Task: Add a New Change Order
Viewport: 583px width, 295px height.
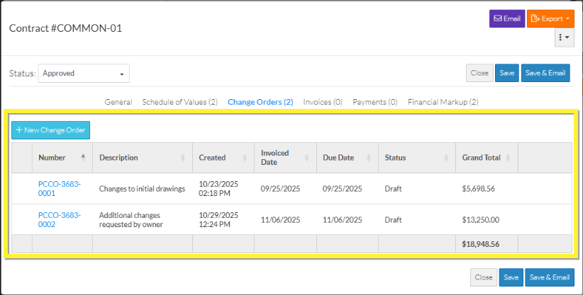Action: pos(51,130)
